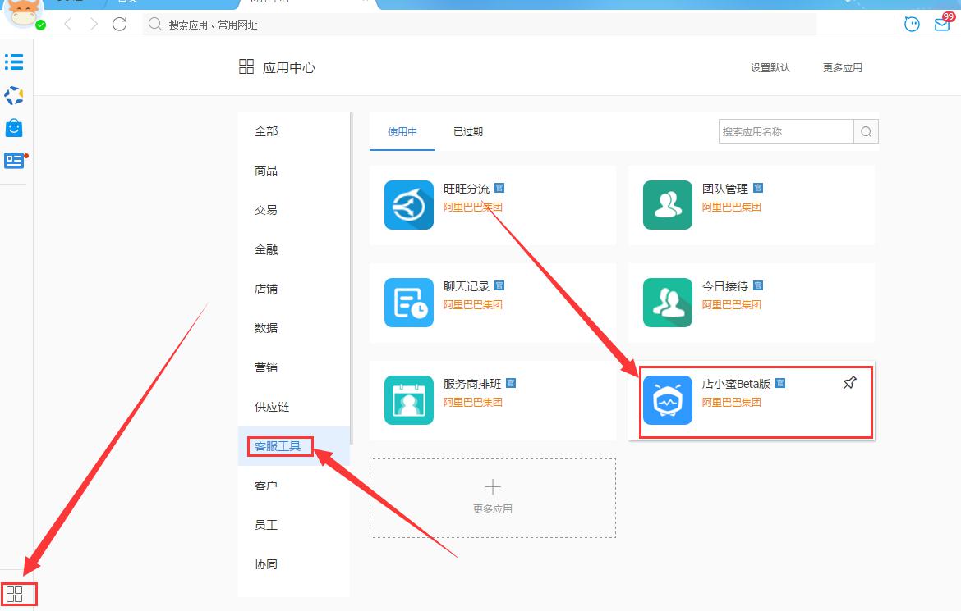This screenshot has width=961, height=611.
Task: Pin the 店小蜜Beta版 app card
Action: 849,382
